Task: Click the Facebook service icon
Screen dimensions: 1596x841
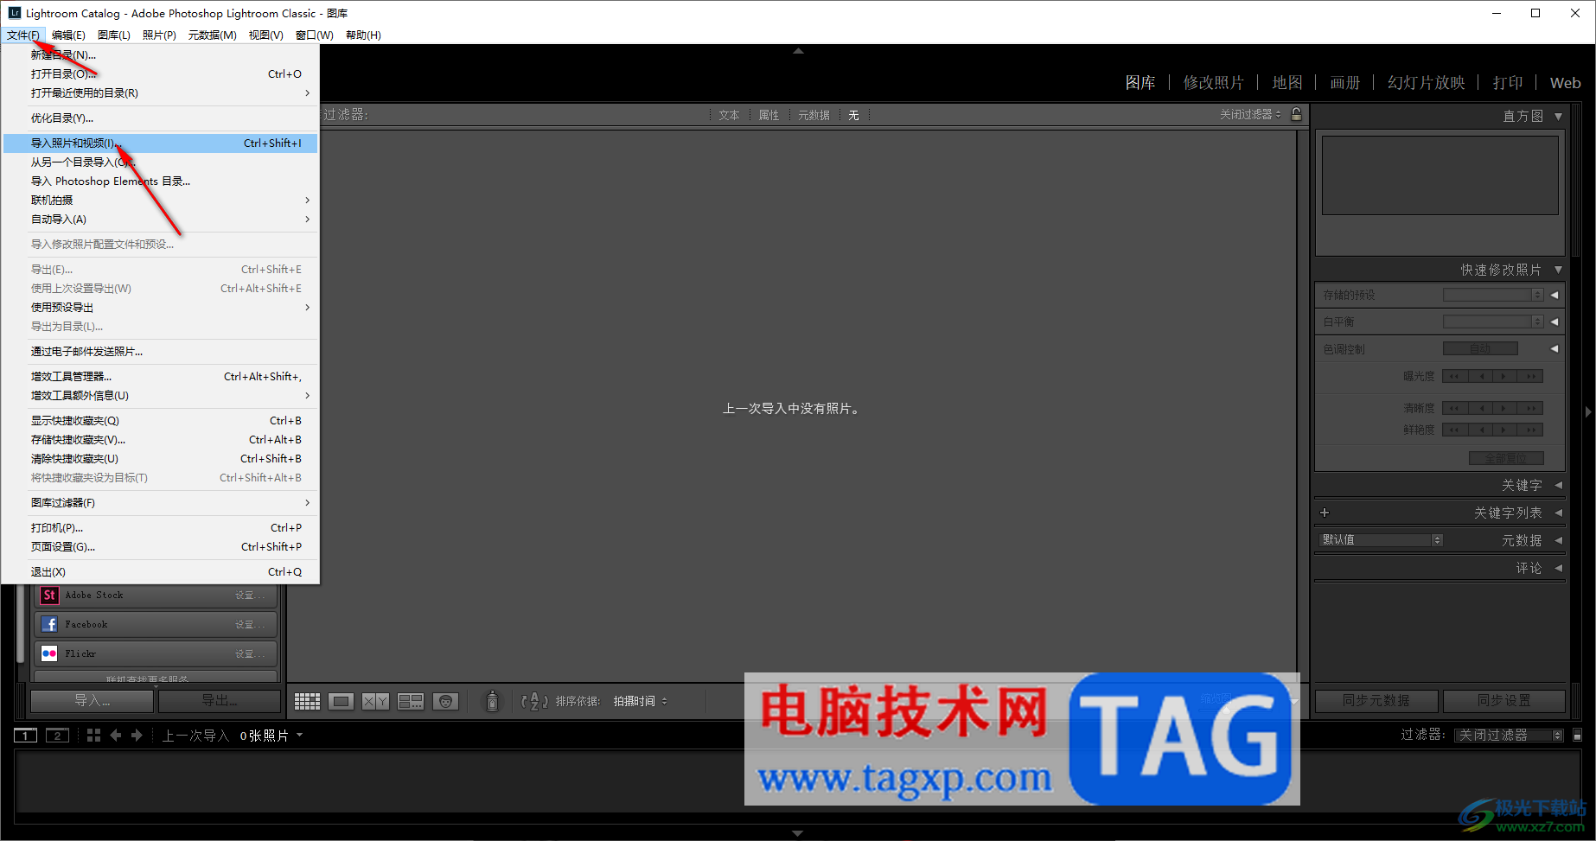Action: 49,624
